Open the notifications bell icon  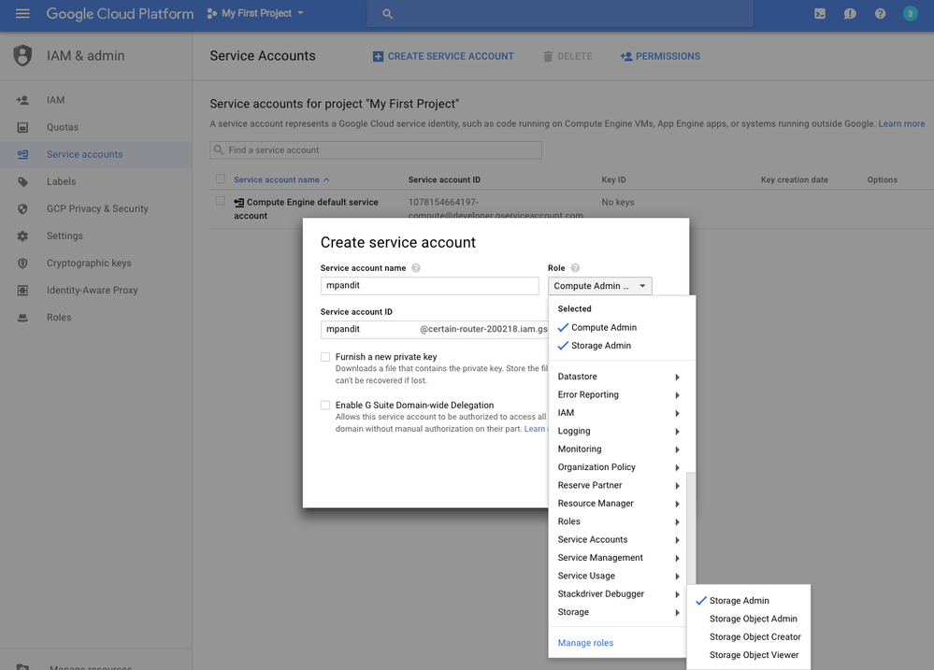click(849, 13)
